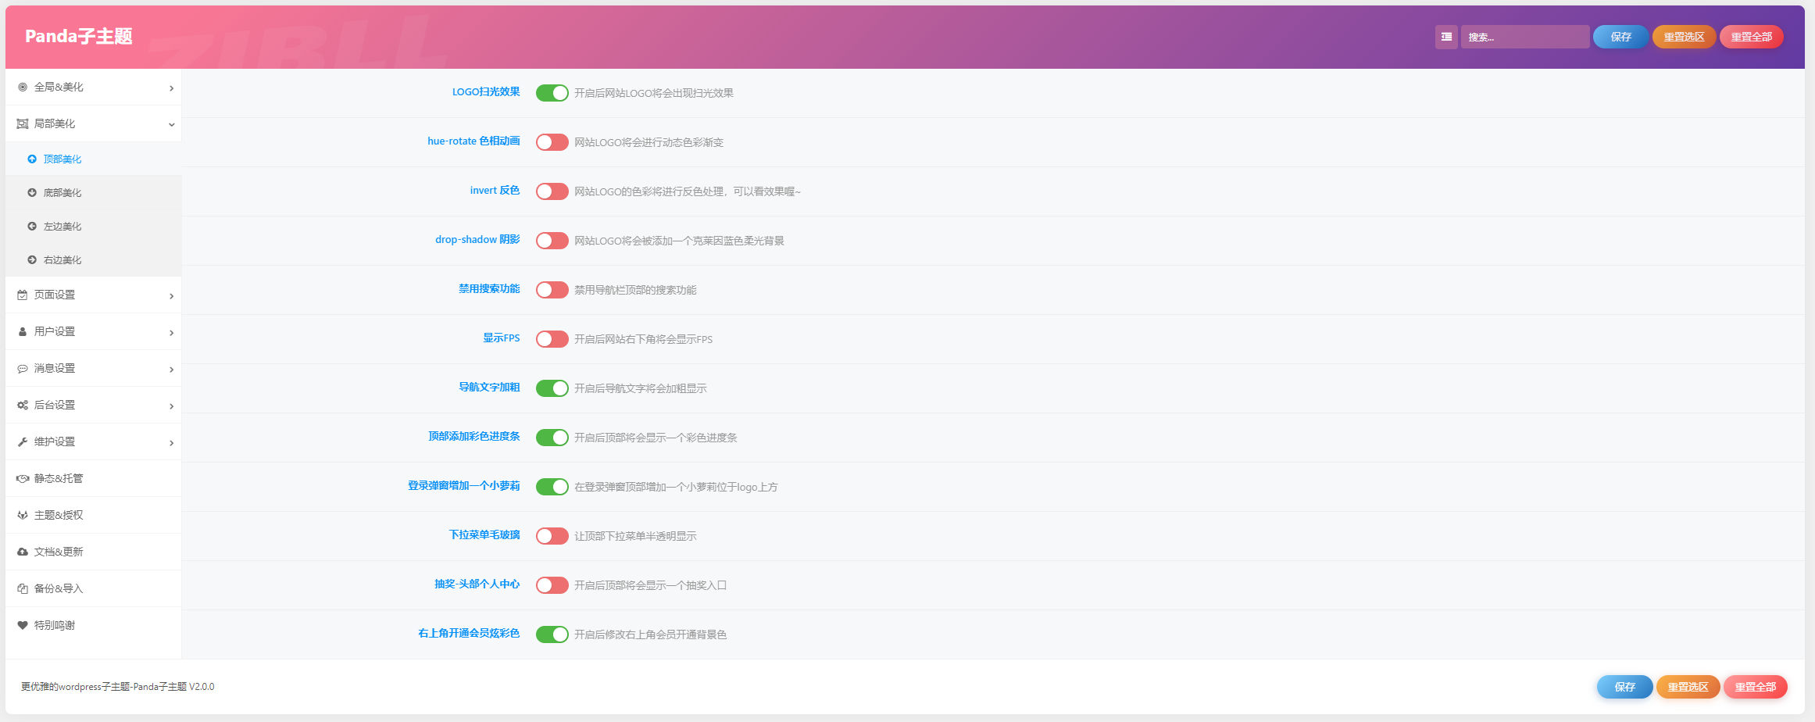Click the bottom 保存 button
Screen dimensions: 1815x722
pos(1624,687)
